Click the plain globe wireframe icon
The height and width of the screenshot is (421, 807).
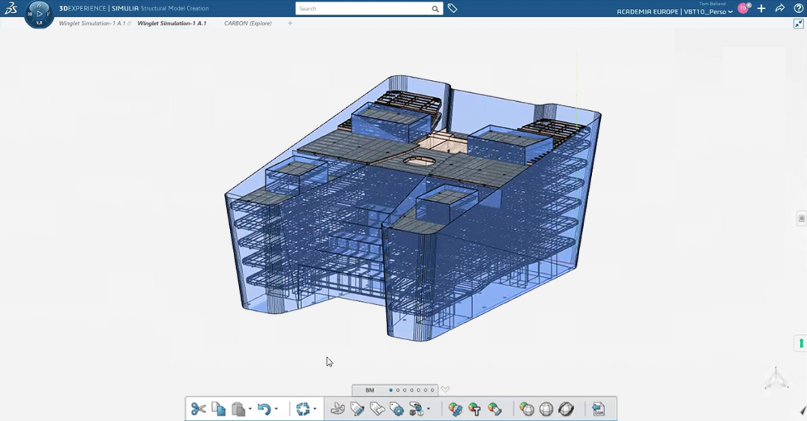click(546, 409)
